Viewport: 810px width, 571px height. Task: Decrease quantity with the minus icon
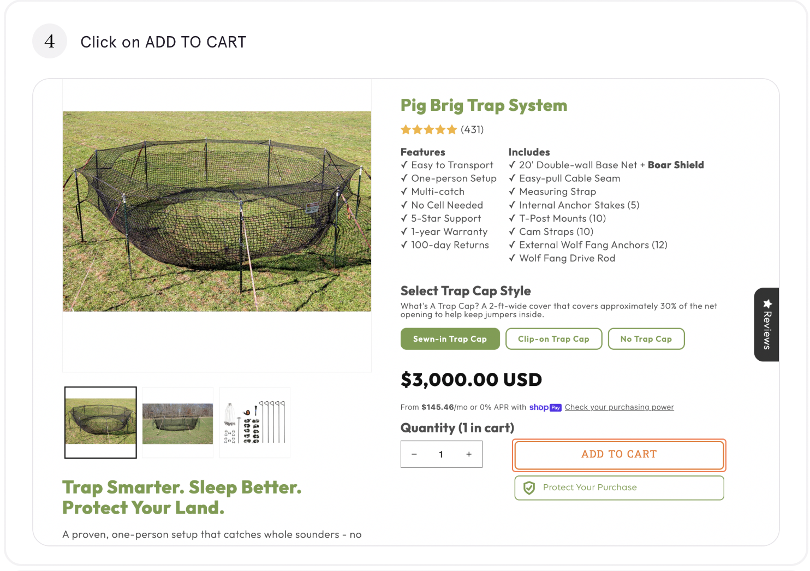click(x=414, y=454)
